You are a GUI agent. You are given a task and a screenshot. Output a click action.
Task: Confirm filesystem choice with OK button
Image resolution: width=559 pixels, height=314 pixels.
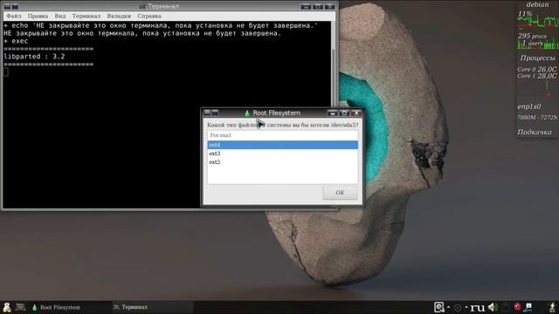340,193
